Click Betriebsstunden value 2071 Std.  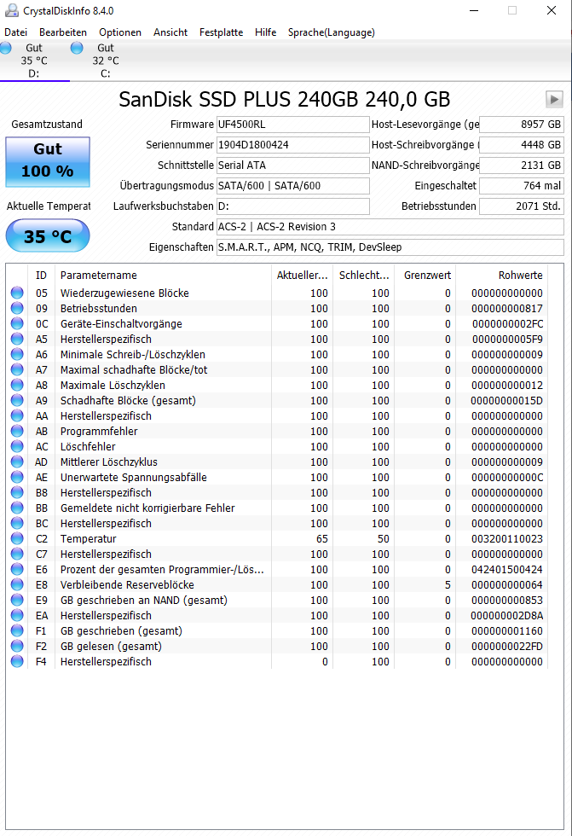522,206
